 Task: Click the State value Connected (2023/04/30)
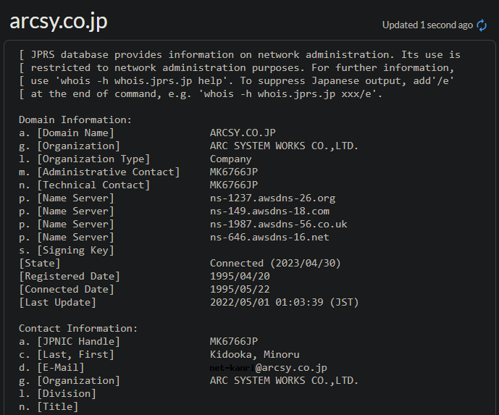(275, 263)
